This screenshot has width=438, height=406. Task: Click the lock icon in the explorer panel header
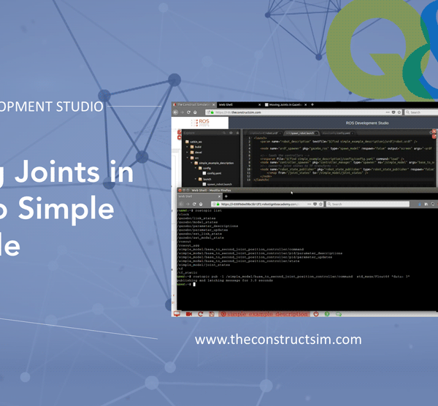237,133
